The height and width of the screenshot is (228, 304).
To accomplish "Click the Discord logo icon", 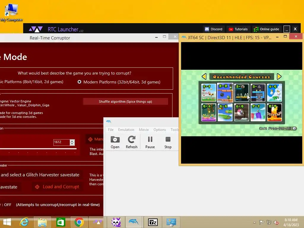I will 207,29.
